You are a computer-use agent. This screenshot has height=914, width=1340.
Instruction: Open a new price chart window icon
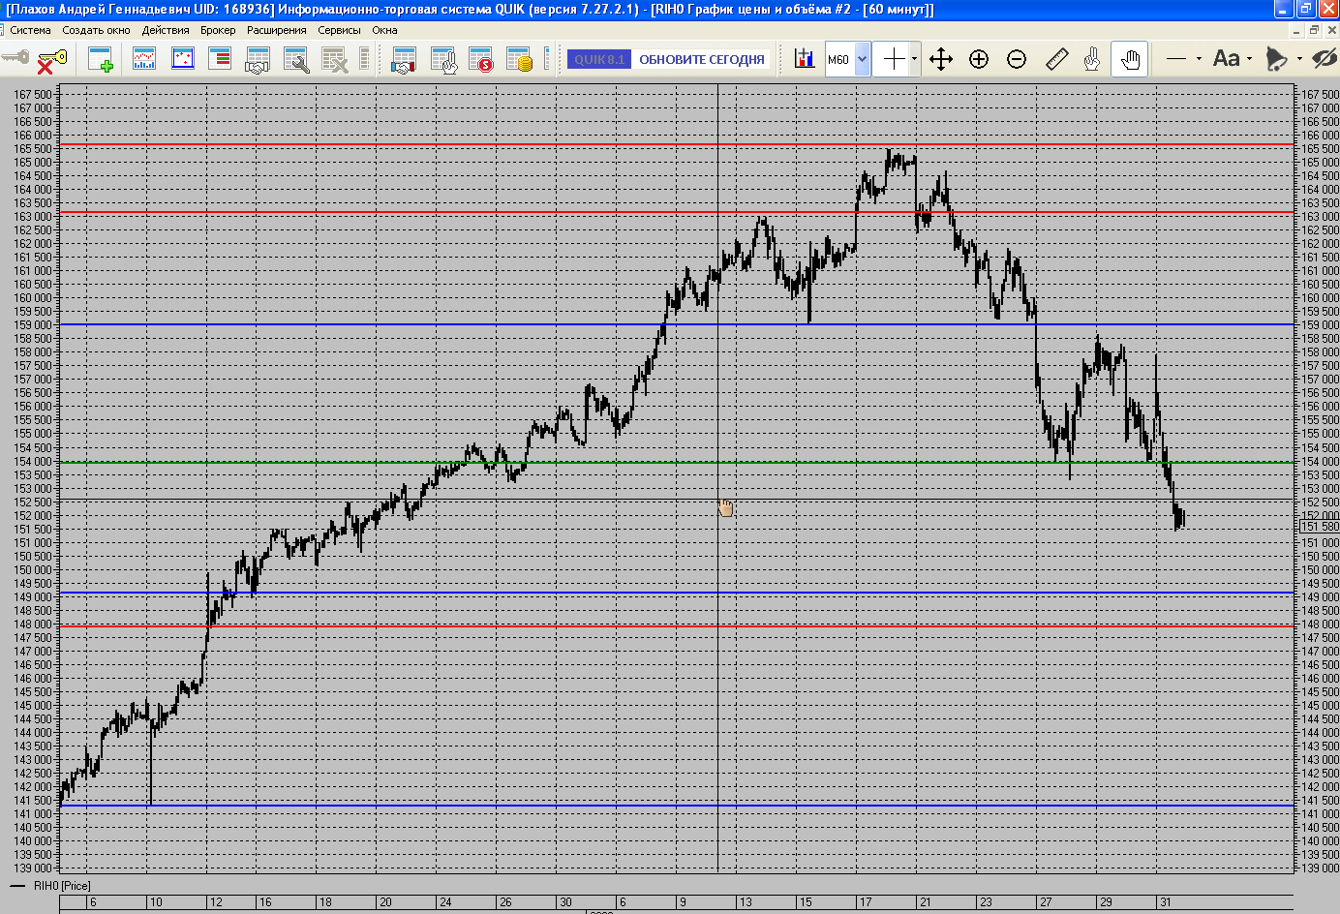pos(144,59)
